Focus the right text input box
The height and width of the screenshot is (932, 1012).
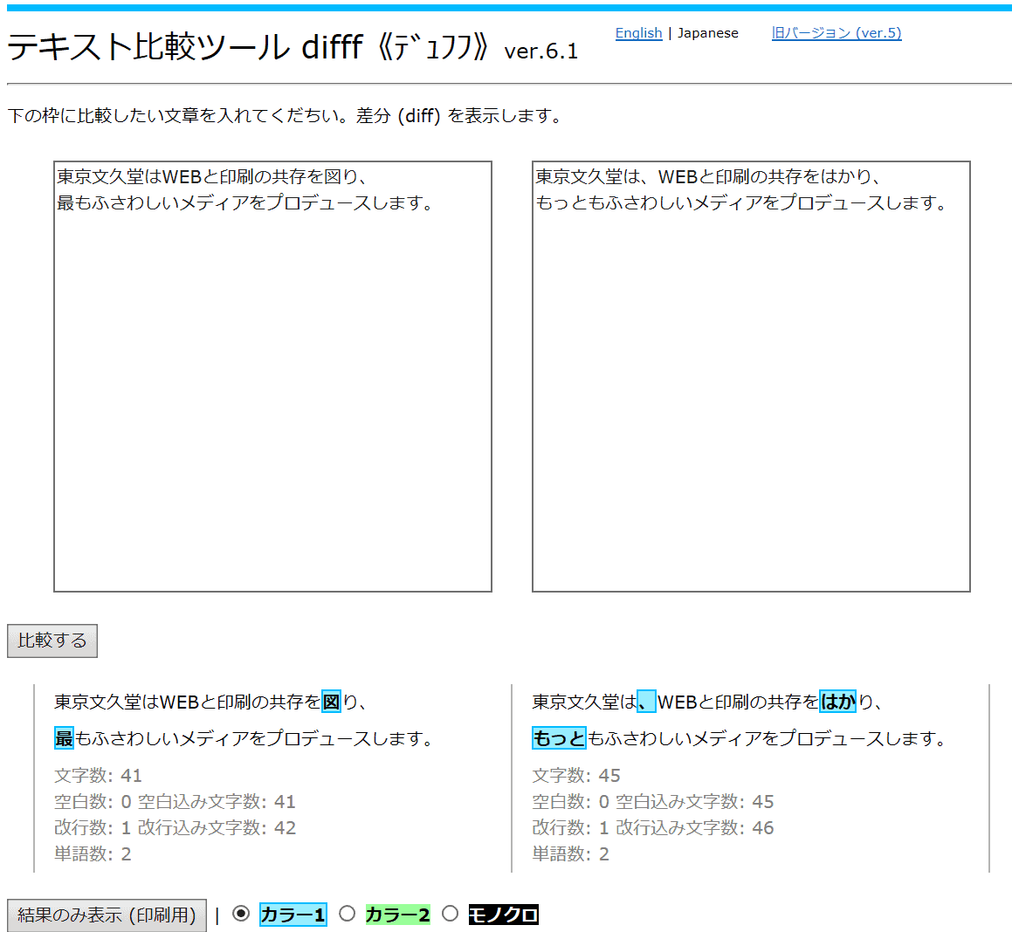pos(751,376)
